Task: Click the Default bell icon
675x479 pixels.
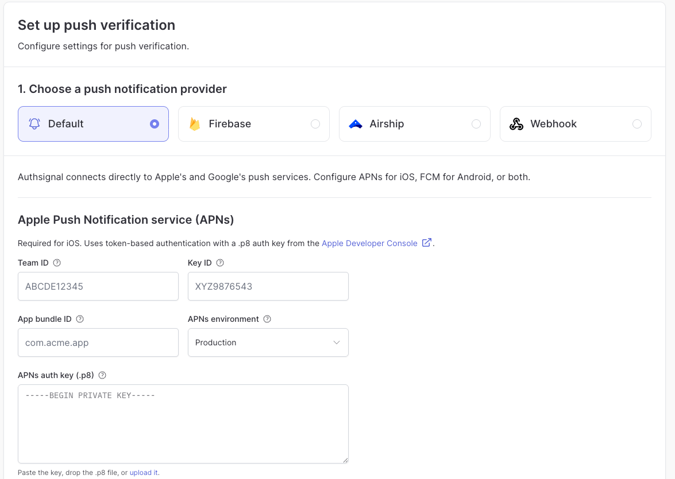Action: click(34, 124)
